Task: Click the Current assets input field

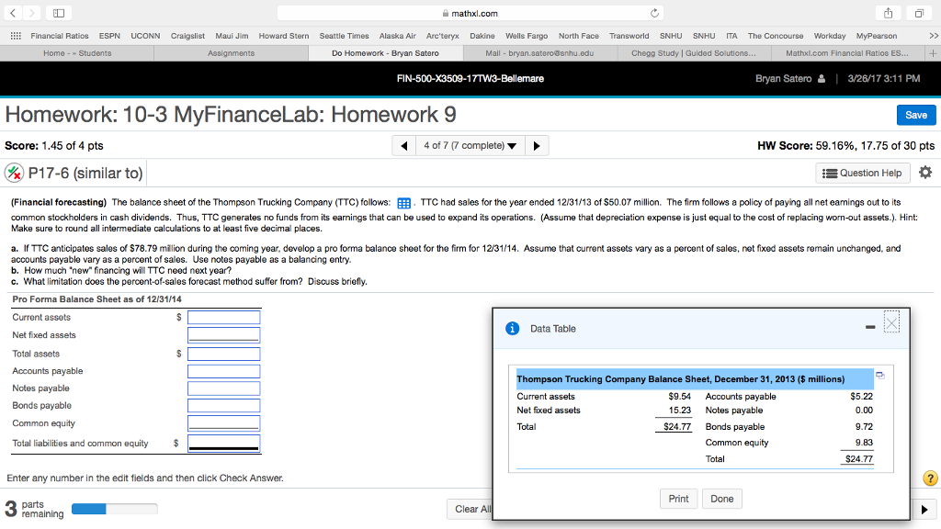Action: [224, 318]
